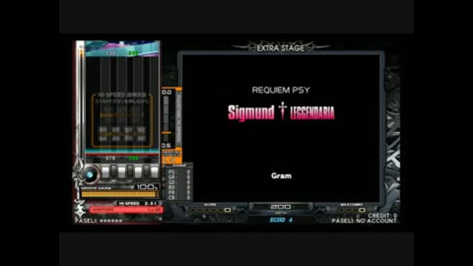The height and width of the screenshot is (266, 473).
Task: Click the blue turntable scratch disc
Action: (x=90, y=174)
